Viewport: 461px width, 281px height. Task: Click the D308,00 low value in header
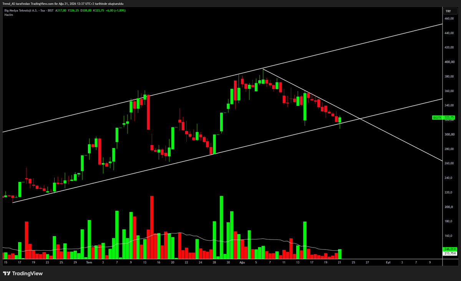tap(87, 10)
